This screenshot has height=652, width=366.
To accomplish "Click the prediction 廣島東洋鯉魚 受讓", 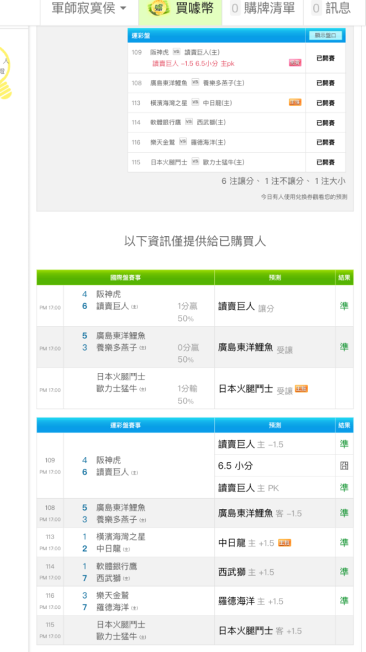I will coord(255,348).
